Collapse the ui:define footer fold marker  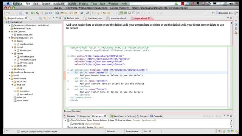point(68,89)
